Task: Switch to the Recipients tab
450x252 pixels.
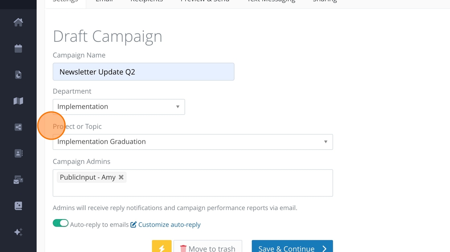Action: coord(147,2)
